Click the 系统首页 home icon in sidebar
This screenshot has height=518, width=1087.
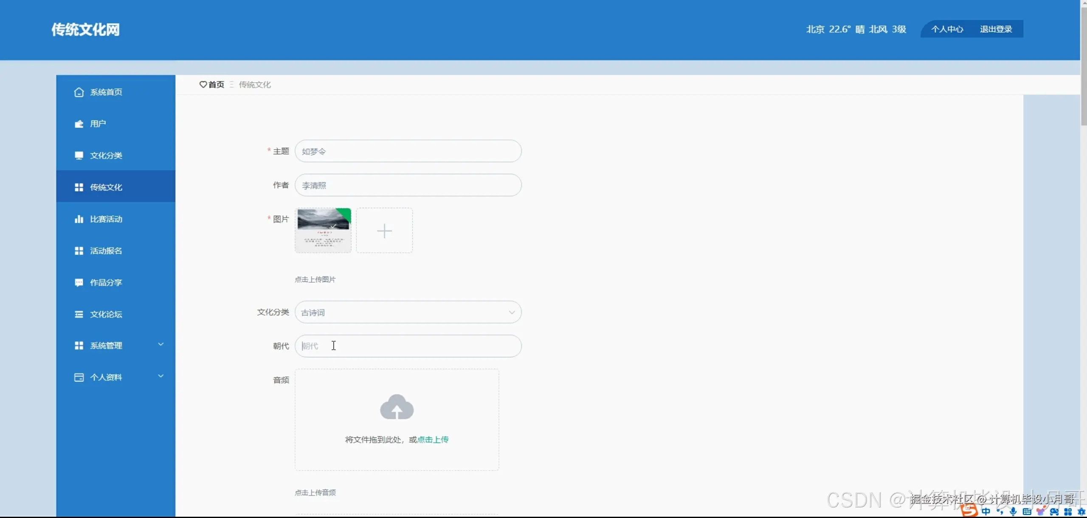point(79,92)
